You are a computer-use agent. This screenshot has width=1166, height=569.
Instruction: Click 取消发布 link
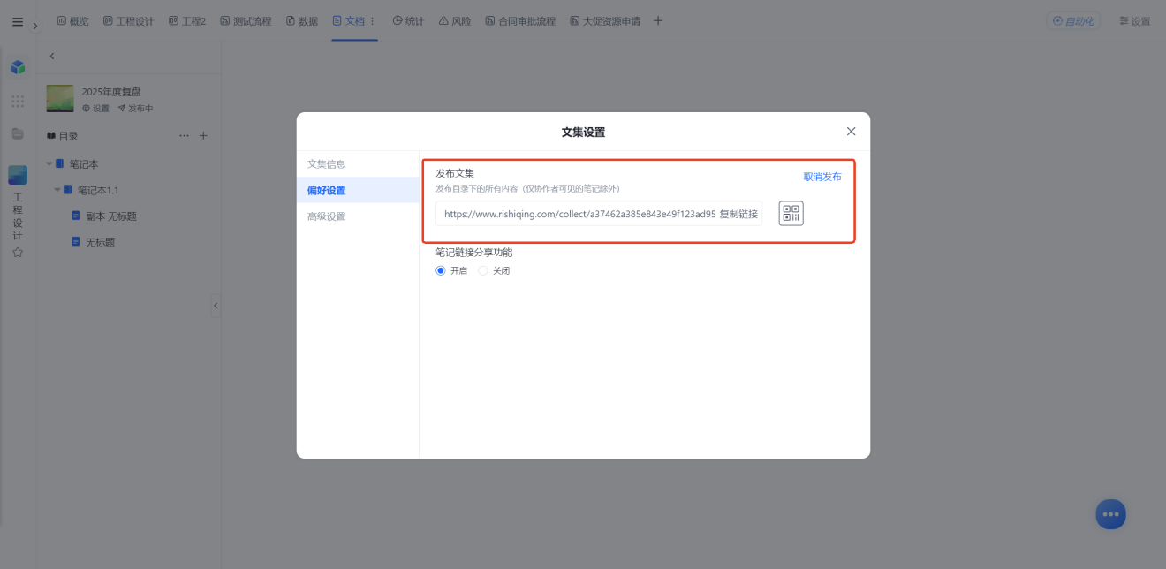pyautogui.click(x=822, y=177)
